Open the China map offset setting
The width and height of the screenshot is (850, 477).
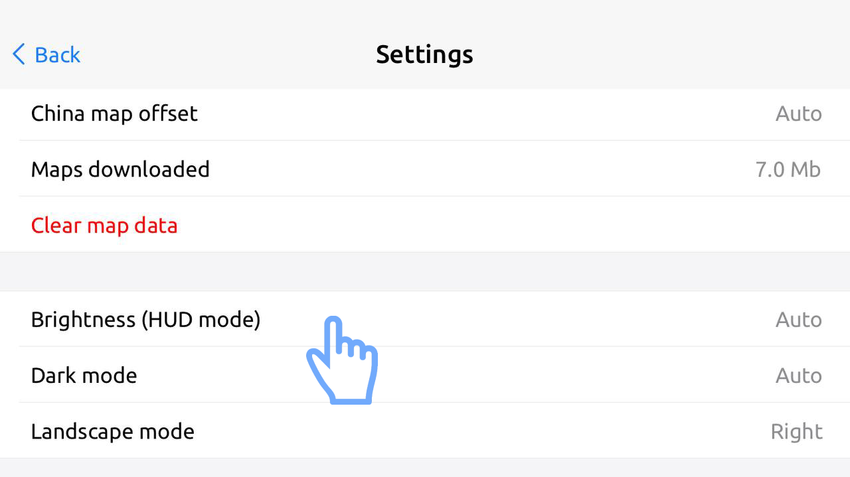pos(114,113)
